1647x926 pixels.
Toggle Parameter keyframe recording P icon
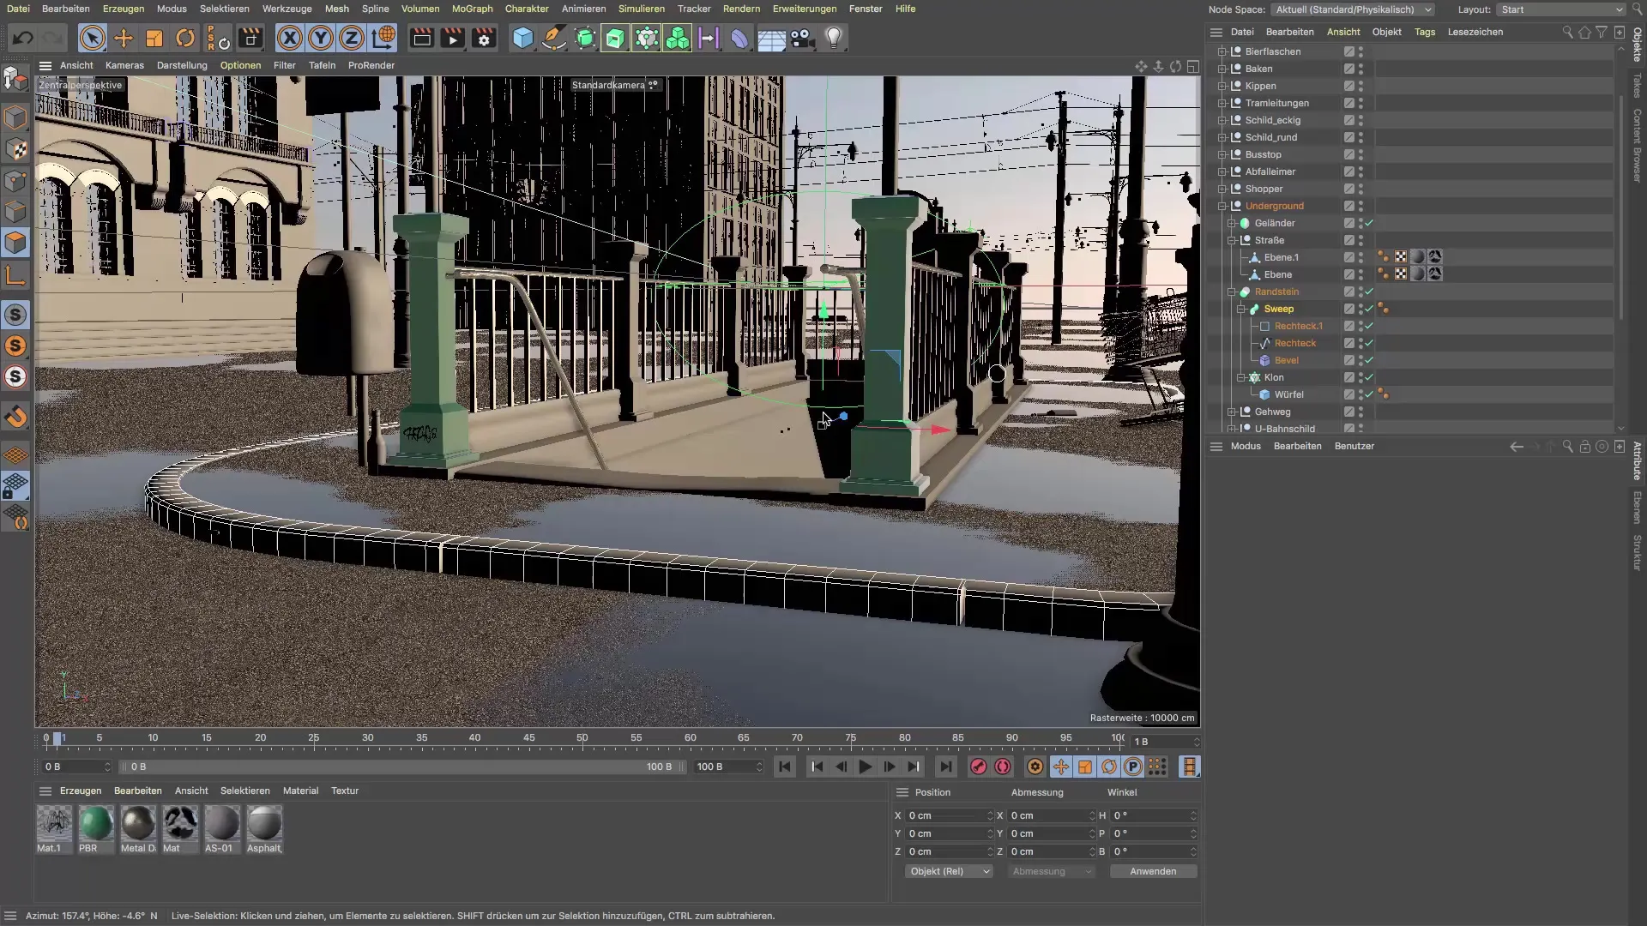pyautogui.click(x=1133, y=767)
